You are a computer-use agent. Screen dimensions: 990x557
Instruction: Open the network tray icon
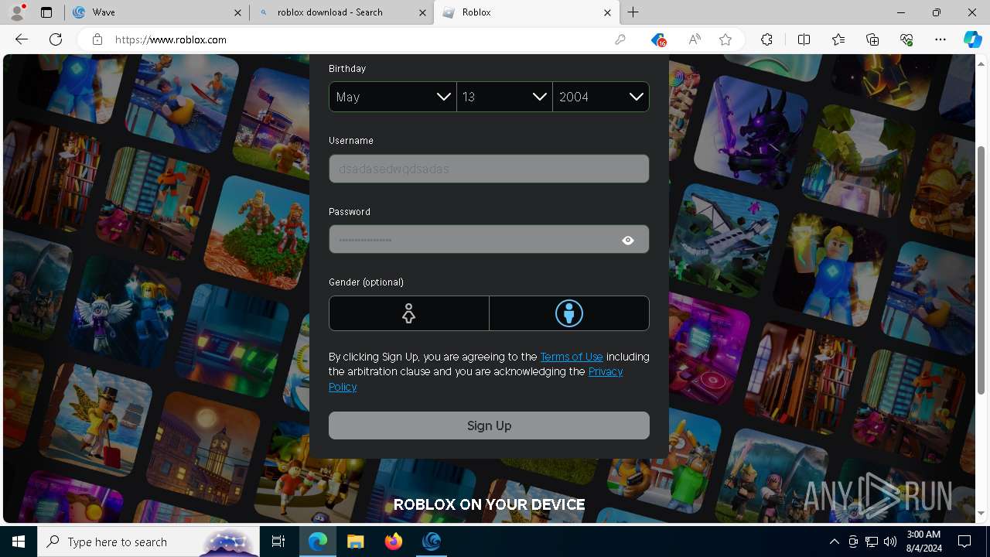pos(871,542)
